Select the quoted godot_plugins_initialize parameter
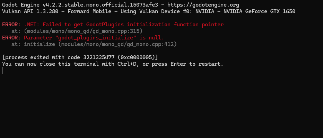This screenshot has width=323, height=138. 96,38
